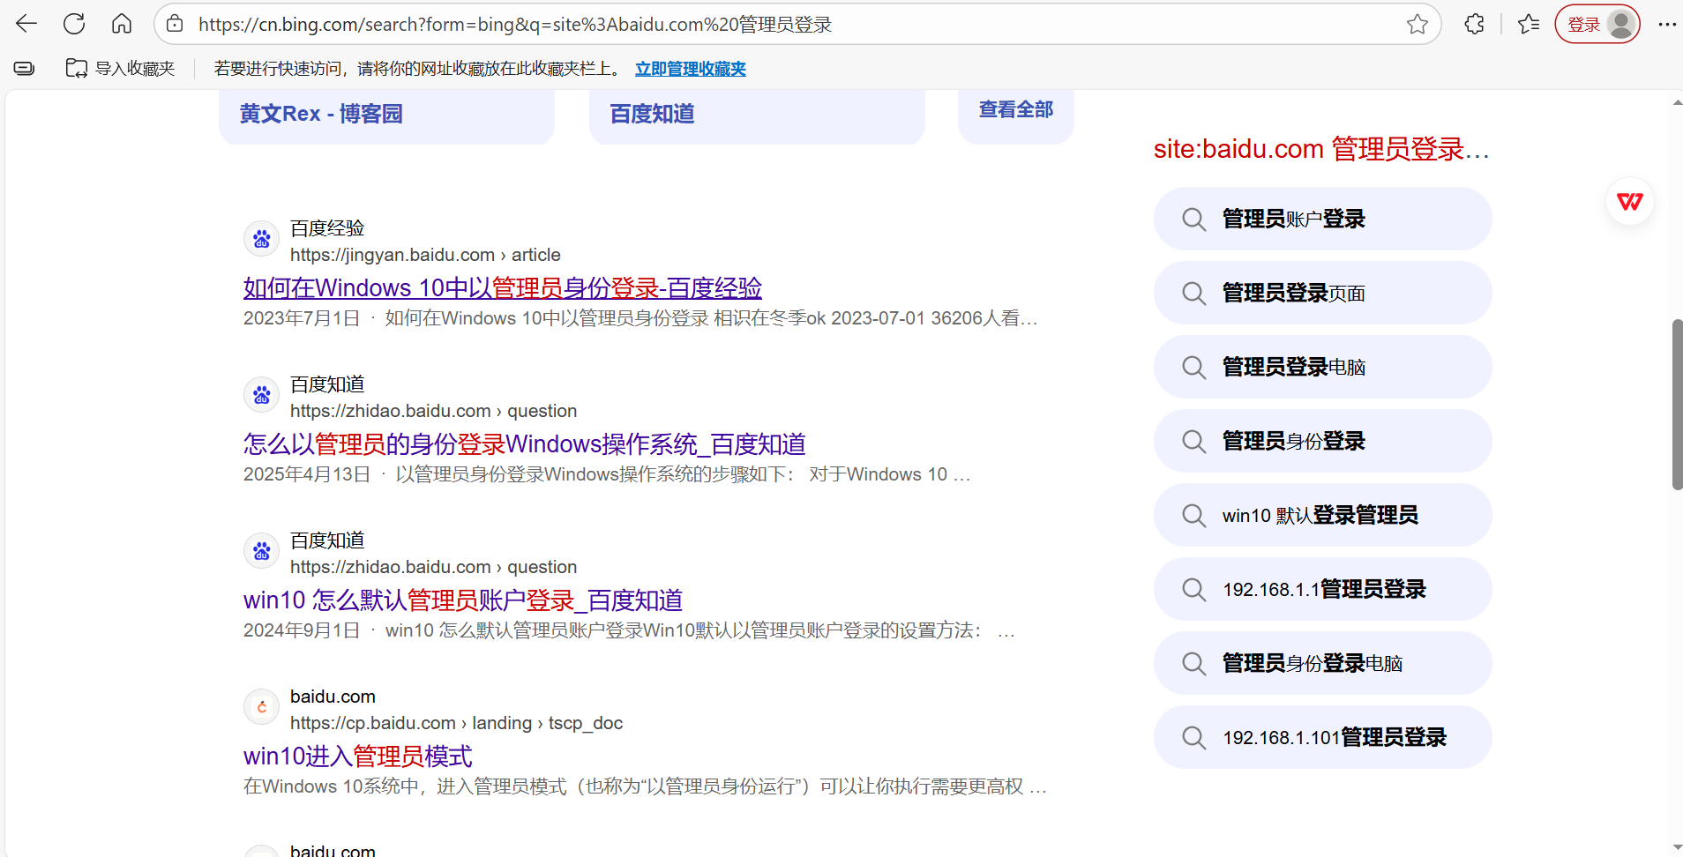Open the 黄文Rex - 博客园 card
This screenshot has width=1683, height=857.
(x=386, y=115)
